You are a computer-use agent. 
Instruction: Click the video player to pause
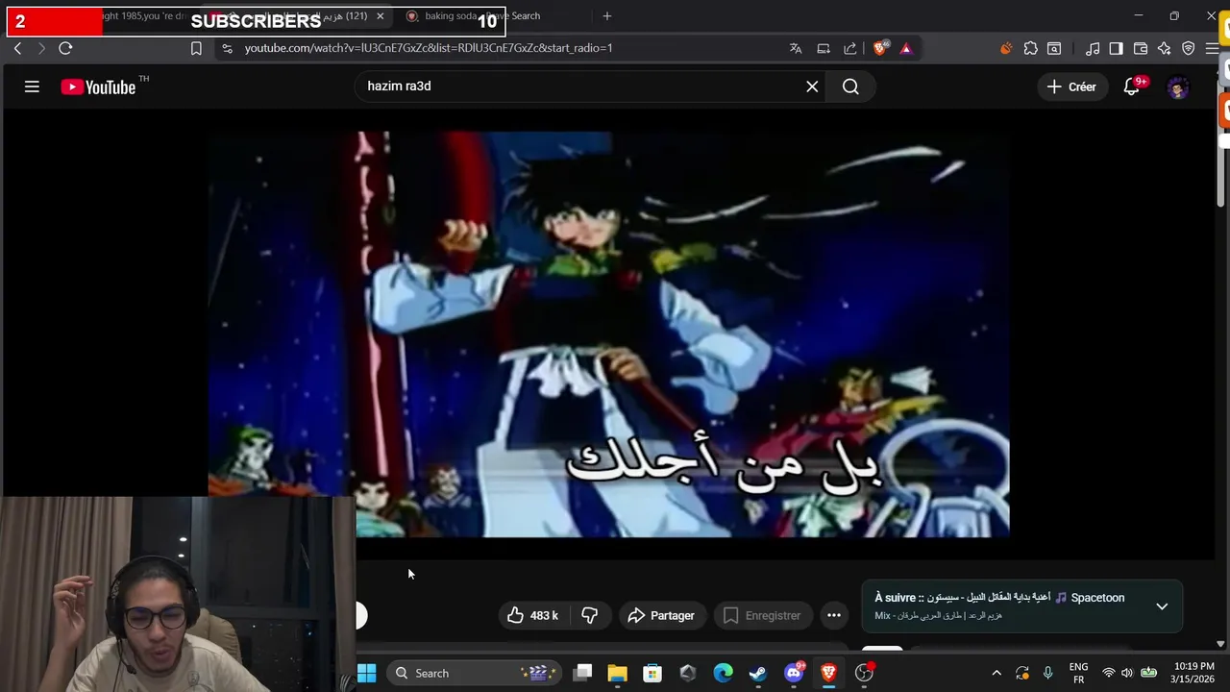coord(609,334)
